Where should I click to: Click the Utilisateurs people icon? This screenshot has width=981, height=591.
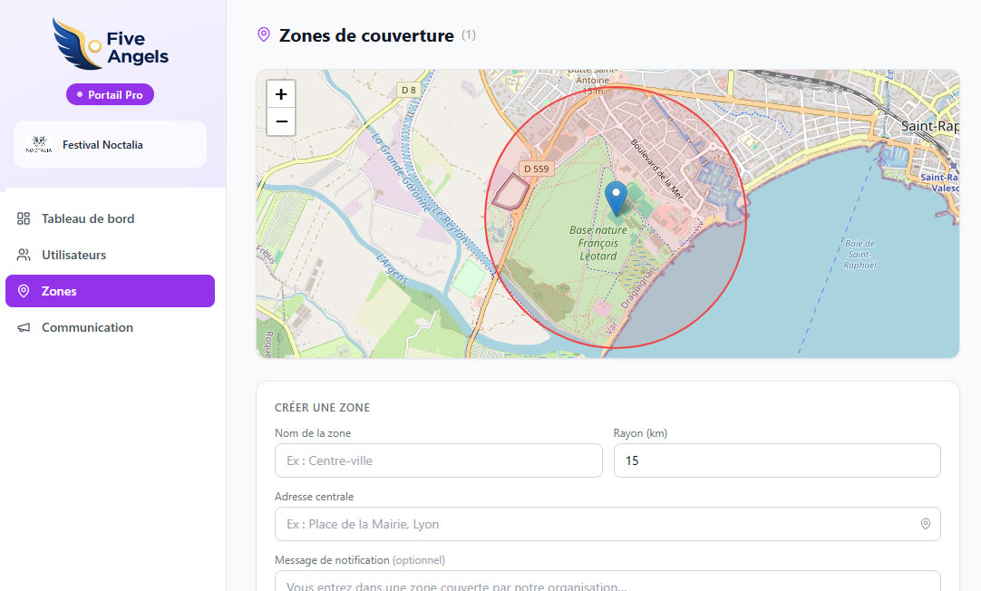coord(24,255)
